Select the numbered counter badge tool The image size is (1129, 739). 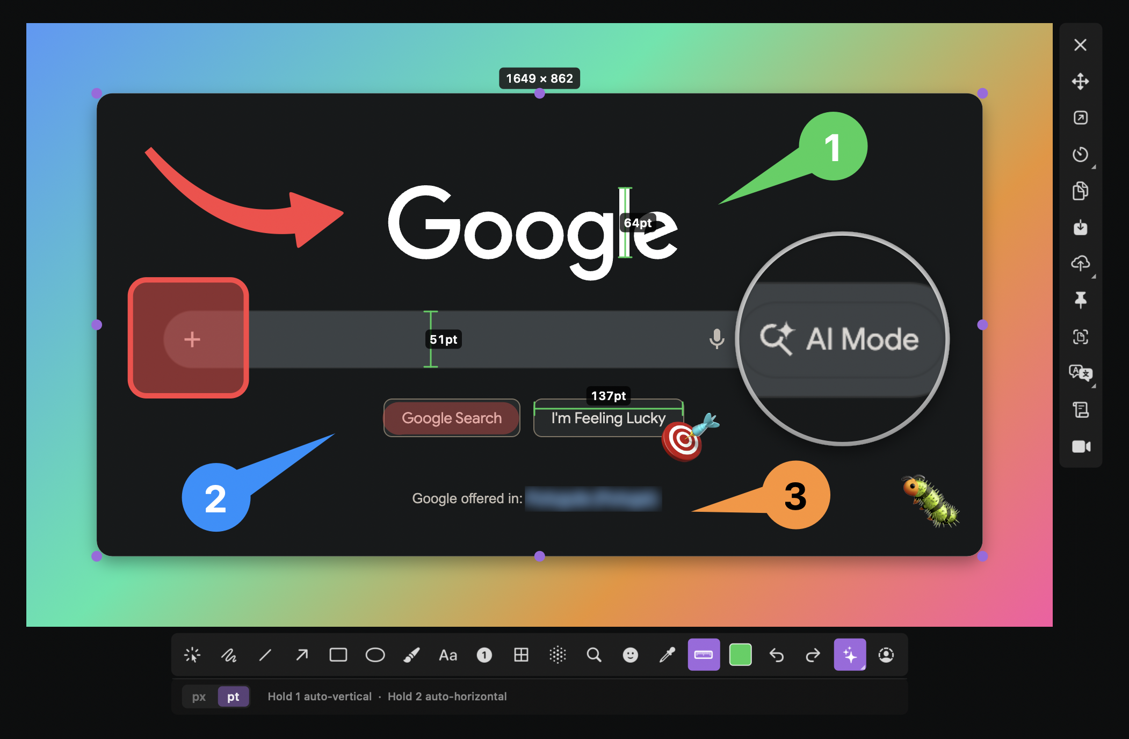pyautogui.click(x=484, y=655)
